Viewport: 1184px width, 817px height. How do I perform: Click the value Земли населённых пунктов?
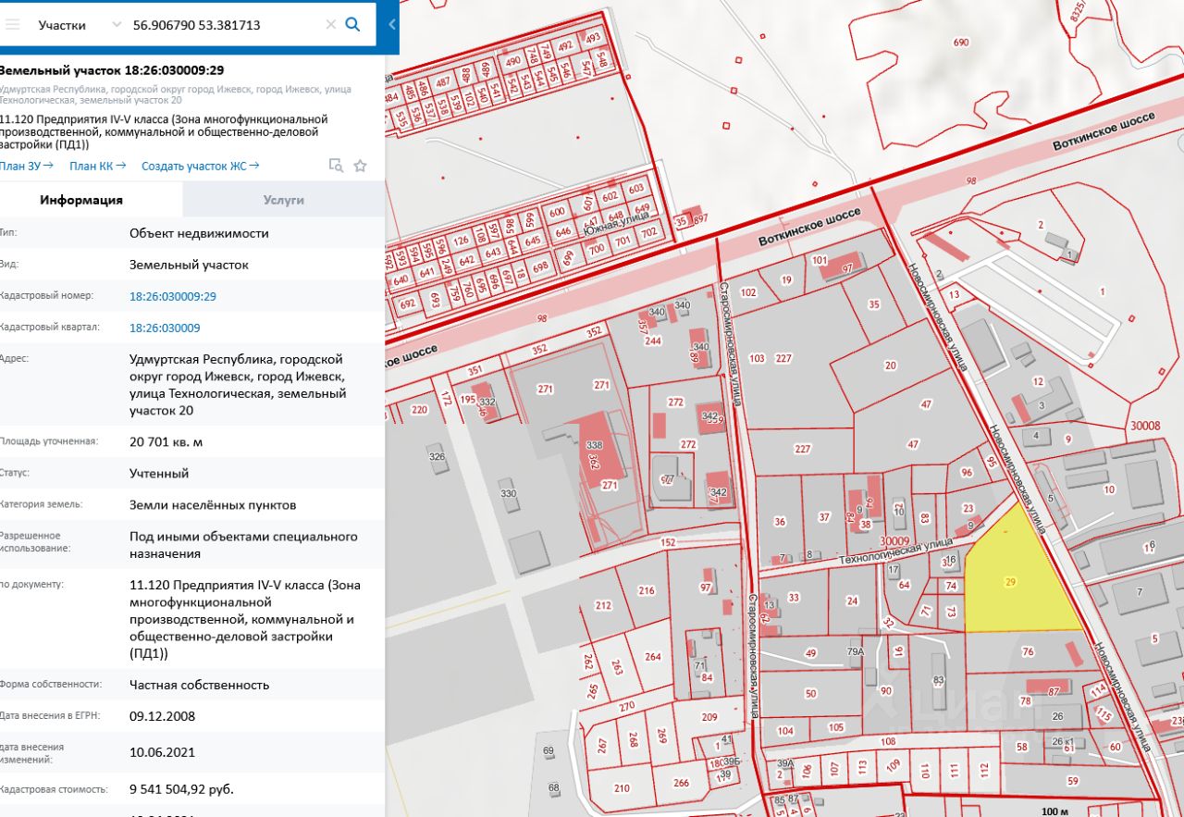[x=213, y=505]
